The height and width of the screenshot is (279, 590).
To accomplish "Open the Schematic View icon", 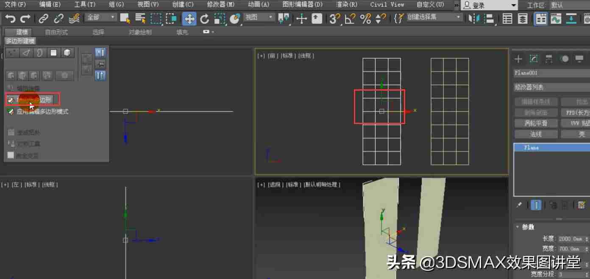I will coord(571,19).
